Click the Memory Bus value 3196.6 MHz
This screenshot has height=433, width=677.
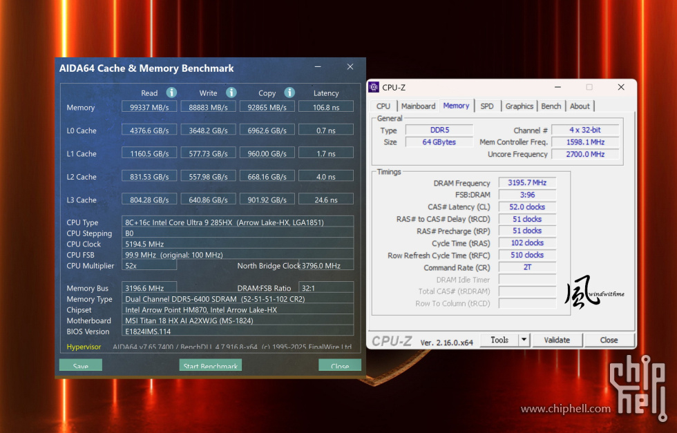pos(149,287)
